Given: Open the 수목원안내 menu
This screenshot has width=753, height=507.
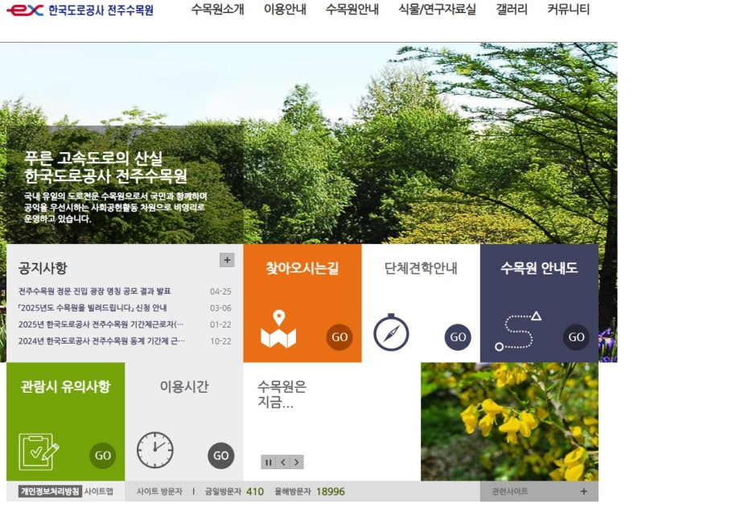Looking at the screenshot, I should tap(352, 9).
